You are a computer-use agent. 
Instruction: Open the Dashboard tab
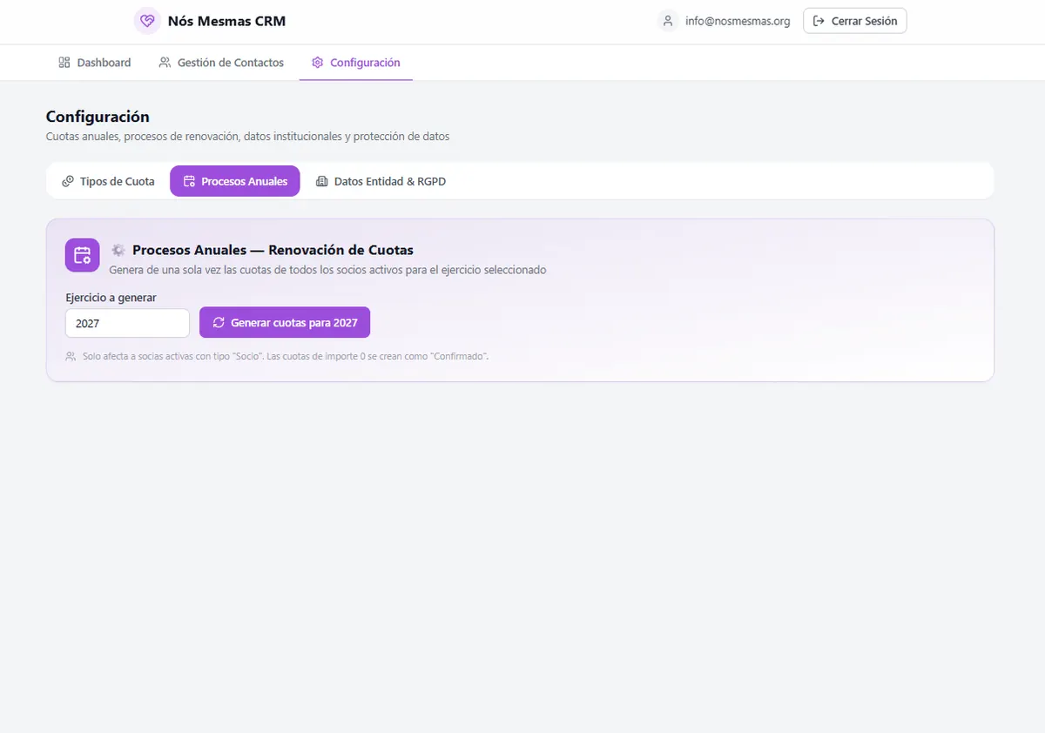pyautogui.click(x=95, y=63)
